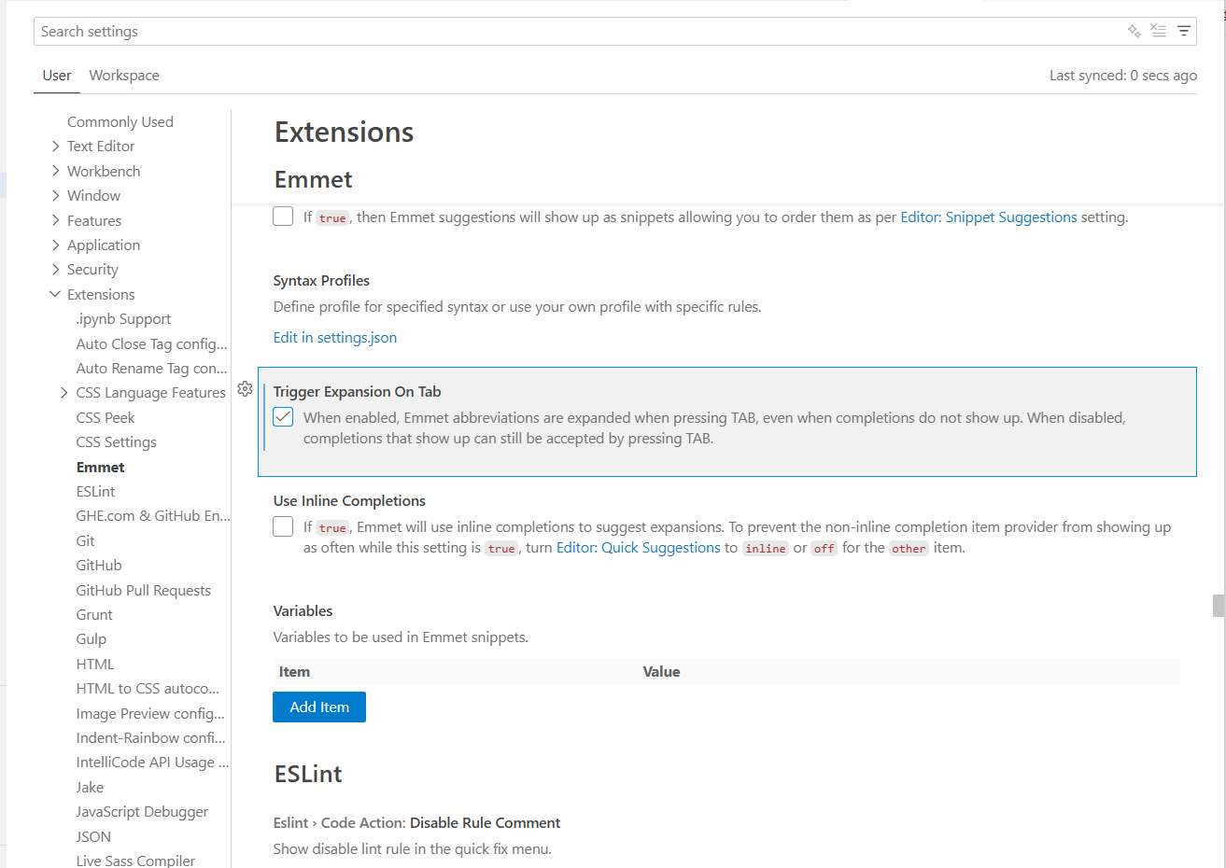Switch to Workspace settings tab
The image size is (1226, 868).
coord(124,76)
